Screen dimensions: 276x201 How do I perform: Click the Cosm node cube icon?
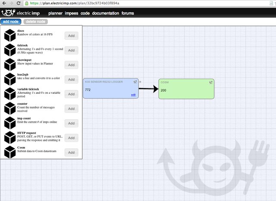point(10,152)
